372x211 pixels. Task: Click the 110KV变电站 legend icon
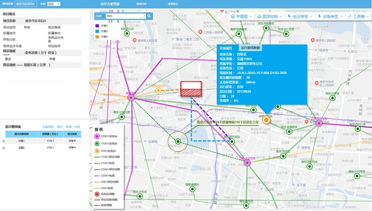[97, 143]
